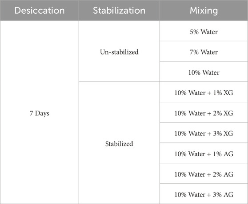This screenshot has width=248, height=204.
Task: Click the word Water in 5% Water
Action: tap(209, 32)
